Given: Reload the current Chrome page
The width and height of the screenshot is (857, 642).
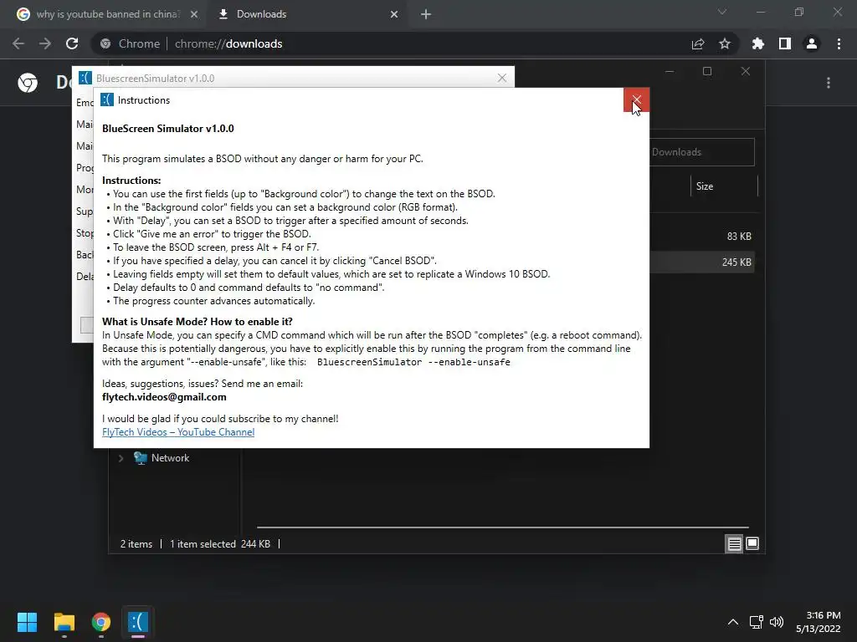Looking at the screenshot, I should pos(72,43).
